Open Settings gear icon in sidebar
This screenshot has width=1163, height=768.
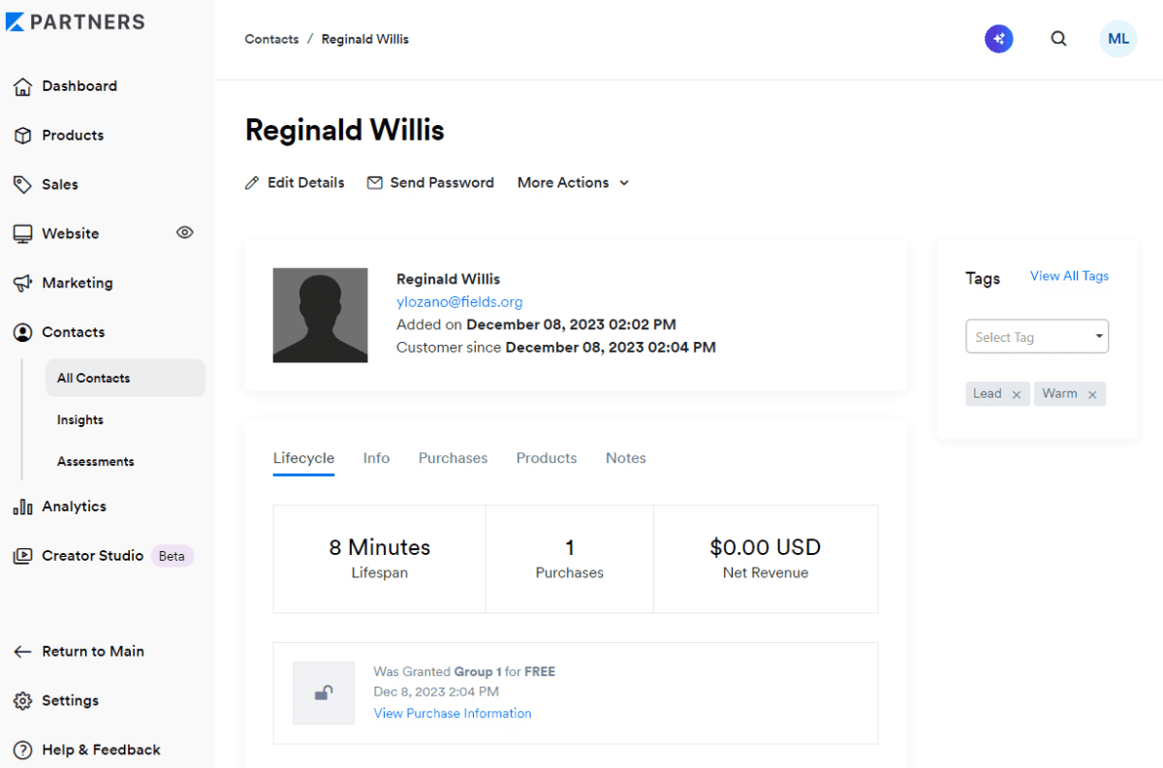[22, 701]
